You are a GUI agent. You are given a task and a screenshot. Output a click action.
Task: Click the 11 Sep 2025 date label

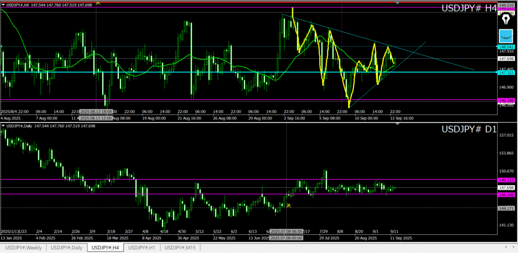tap(401, 238)
